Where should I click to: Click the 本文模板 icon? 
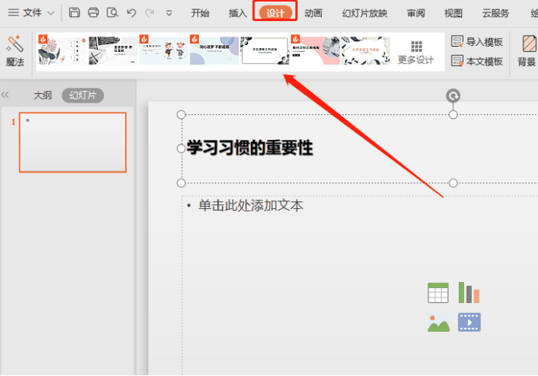[x=457, y=61]
